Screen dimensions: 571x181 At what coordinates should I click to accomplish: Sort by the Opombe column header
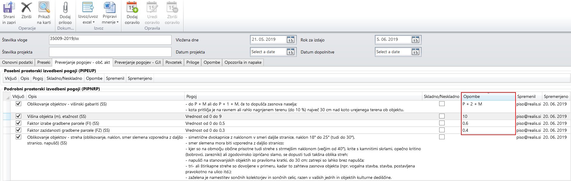click(x=488, y=96)
